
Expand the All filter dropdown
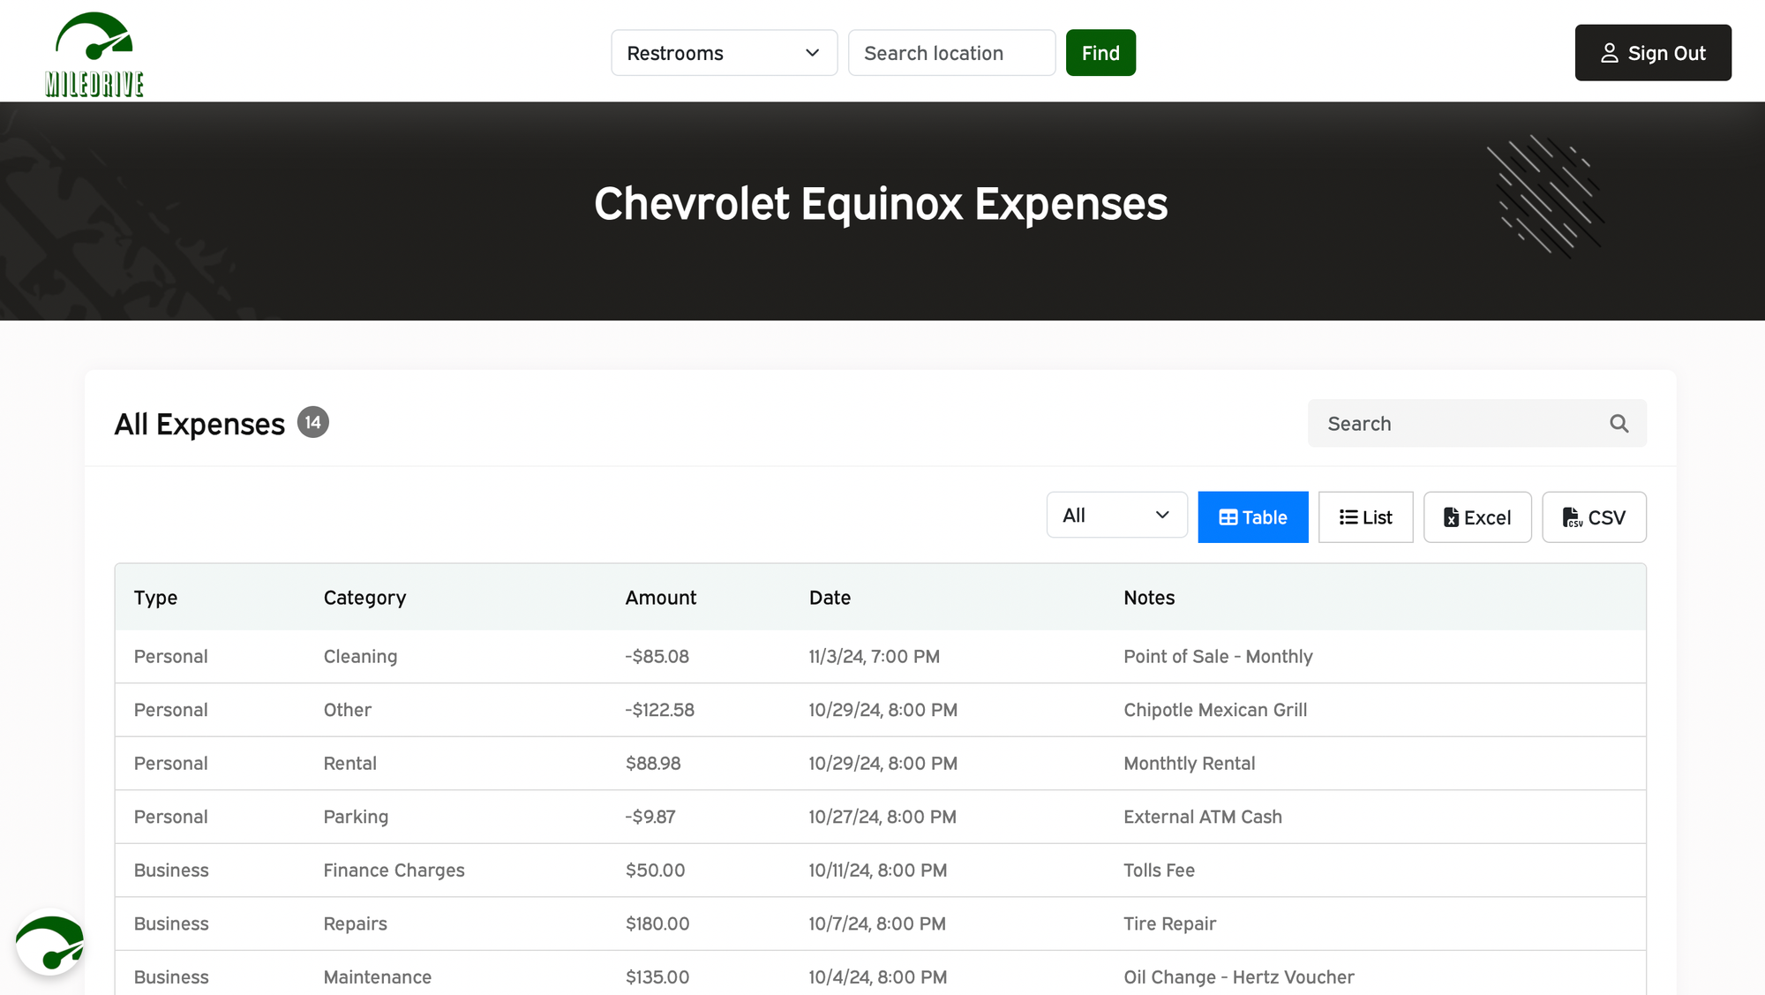coord(1116,516)
